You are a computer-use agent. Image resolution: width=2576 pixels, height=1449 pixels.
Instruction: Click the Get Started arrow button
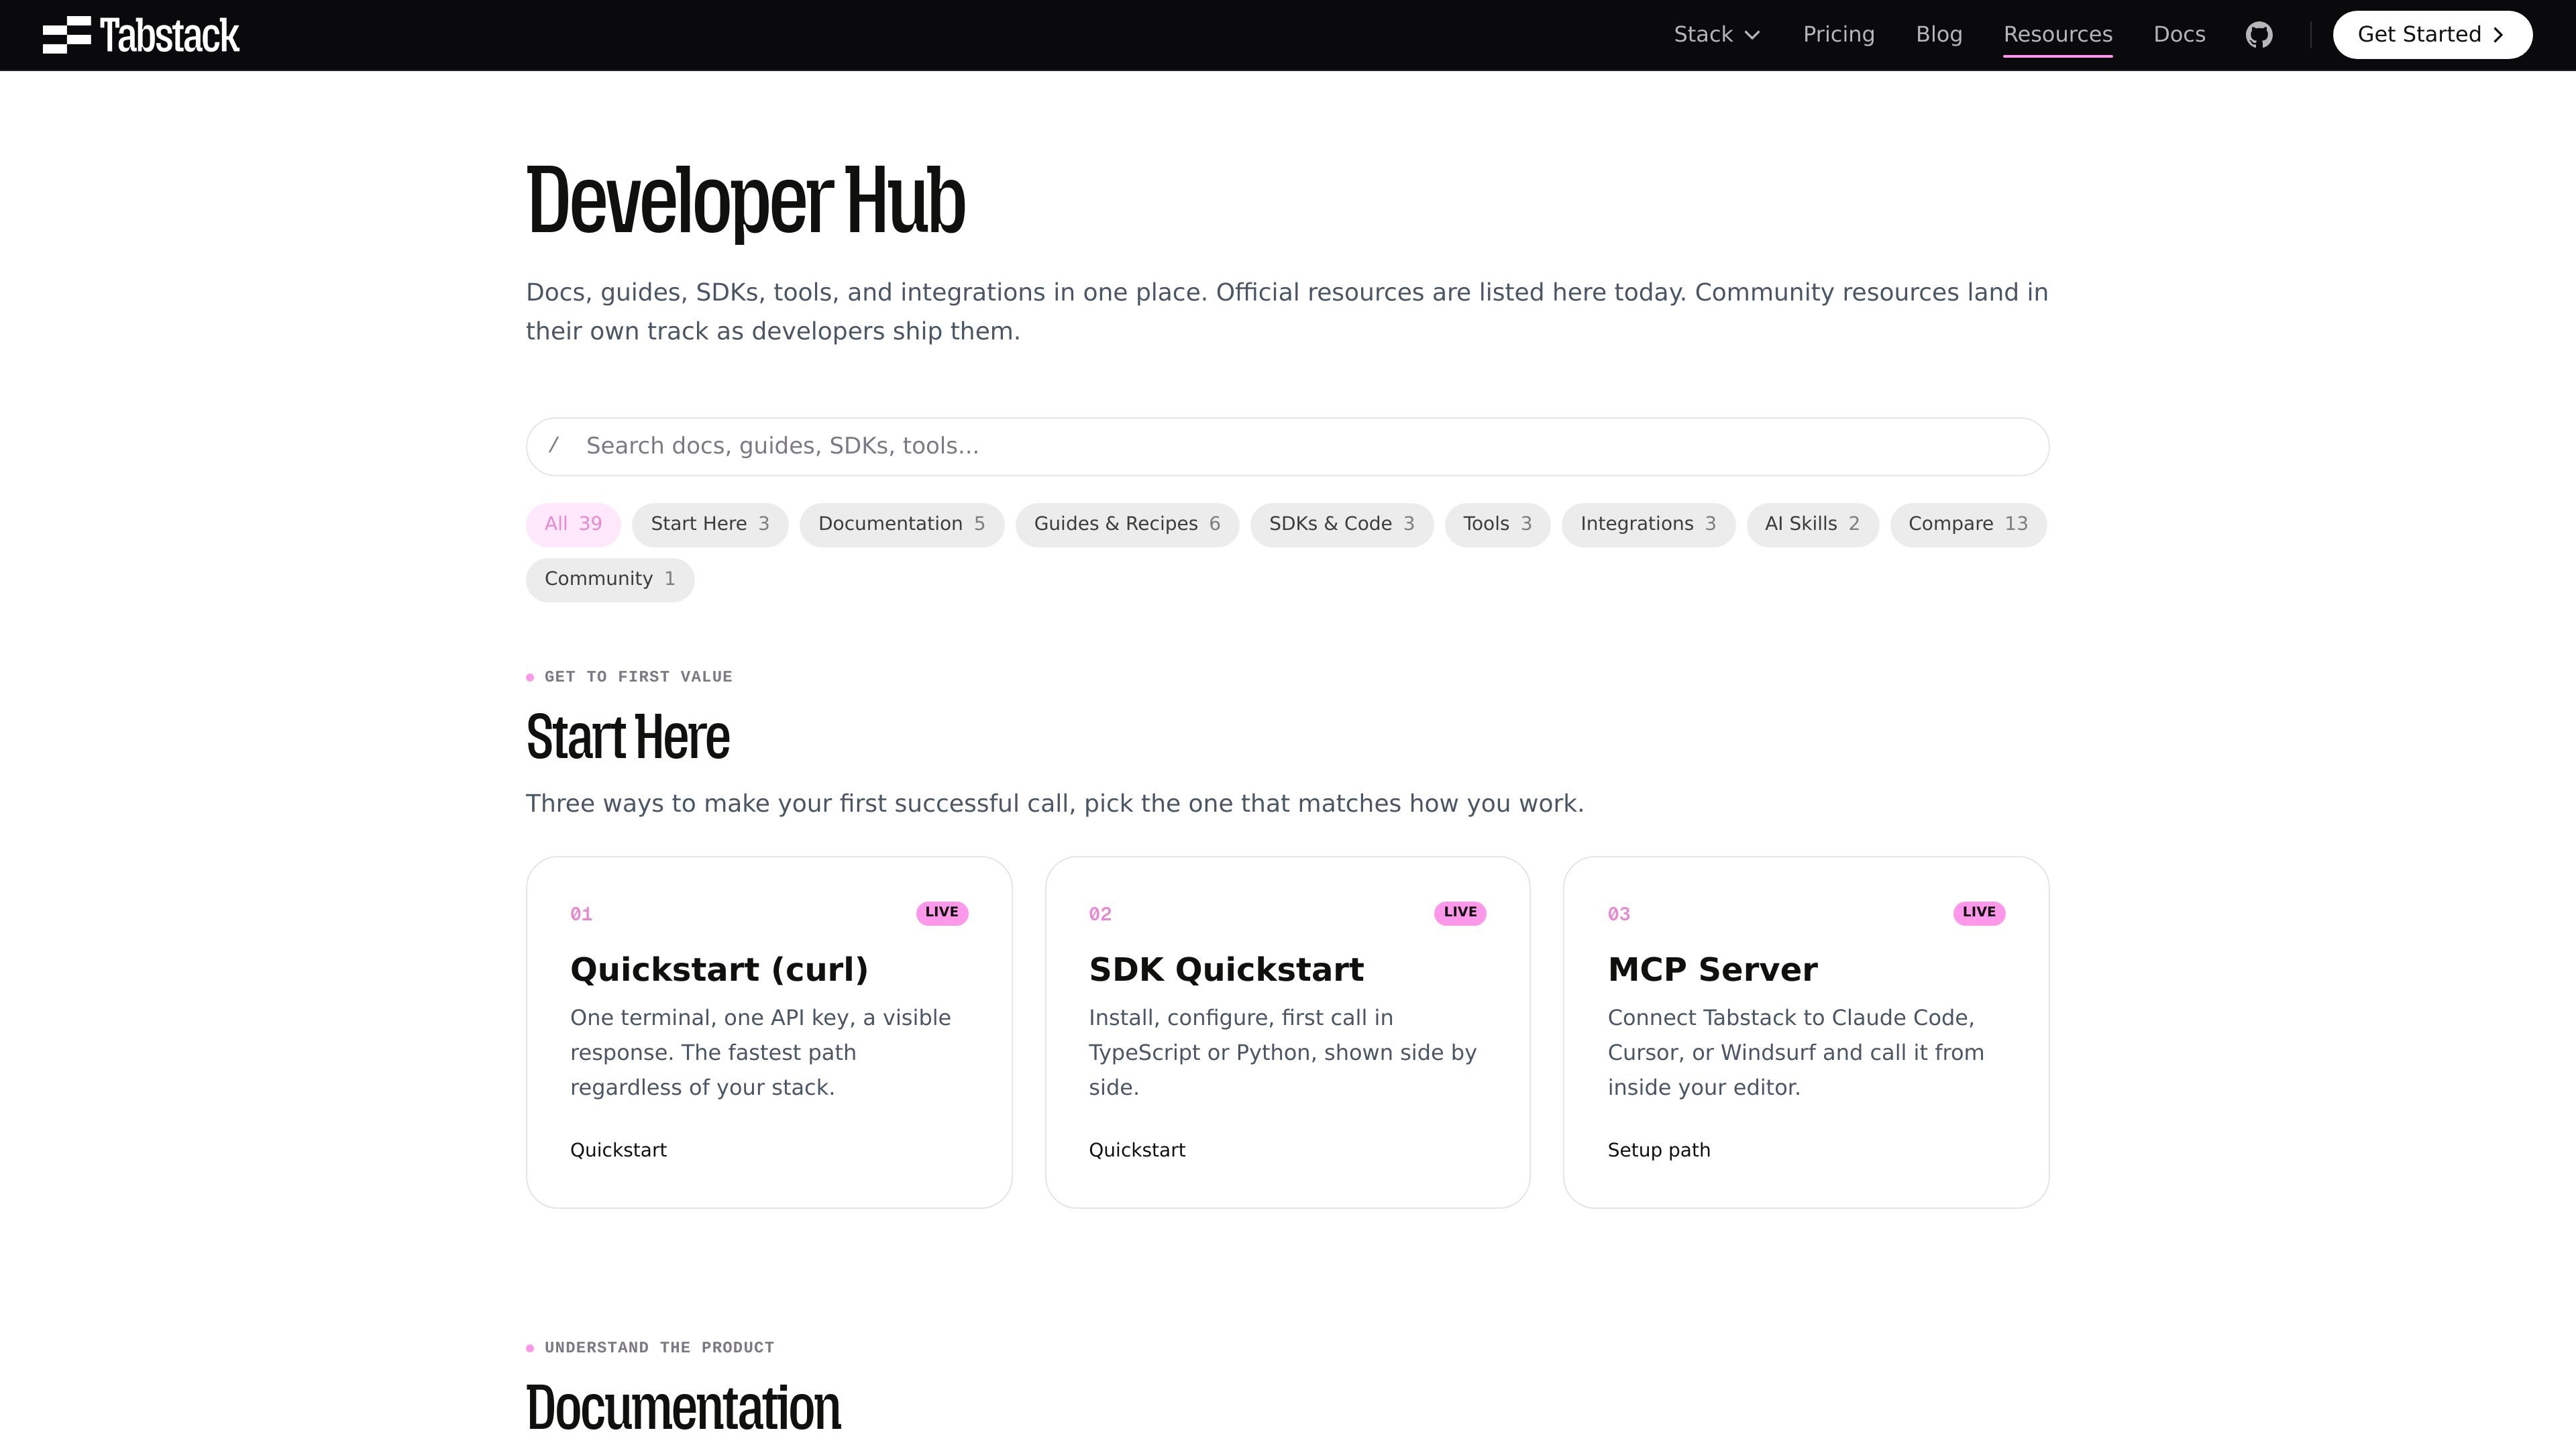tap(2432, 35)
